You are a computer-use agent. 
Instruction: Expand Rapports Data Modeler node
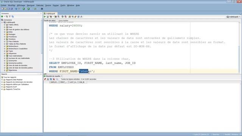coord(2,80)
